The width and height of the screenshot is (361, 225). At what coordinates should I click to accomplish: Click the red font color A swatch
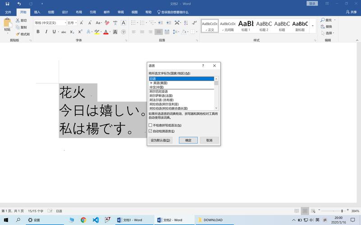(x=106, y=32)
